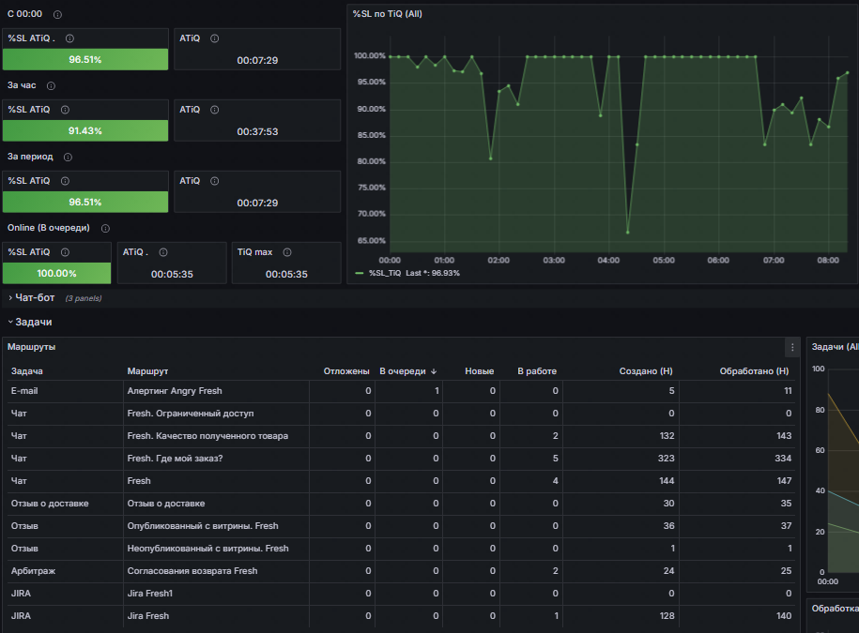Click info icon on %SL ATiQ panel showing 100.00%
Screen dimensions: 859x633
point(64,252)
